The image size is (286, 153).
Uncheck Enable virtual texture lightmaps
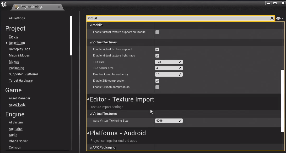(x=157, y=55)
